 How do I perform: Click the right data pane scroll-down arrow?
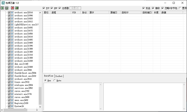pyautogui.click(x=184, y=109)
